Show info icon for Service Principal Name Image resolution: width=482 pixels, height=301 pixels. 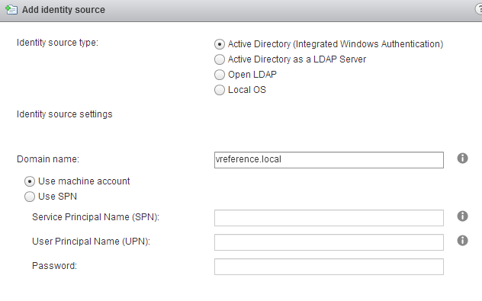pos(462,216)
